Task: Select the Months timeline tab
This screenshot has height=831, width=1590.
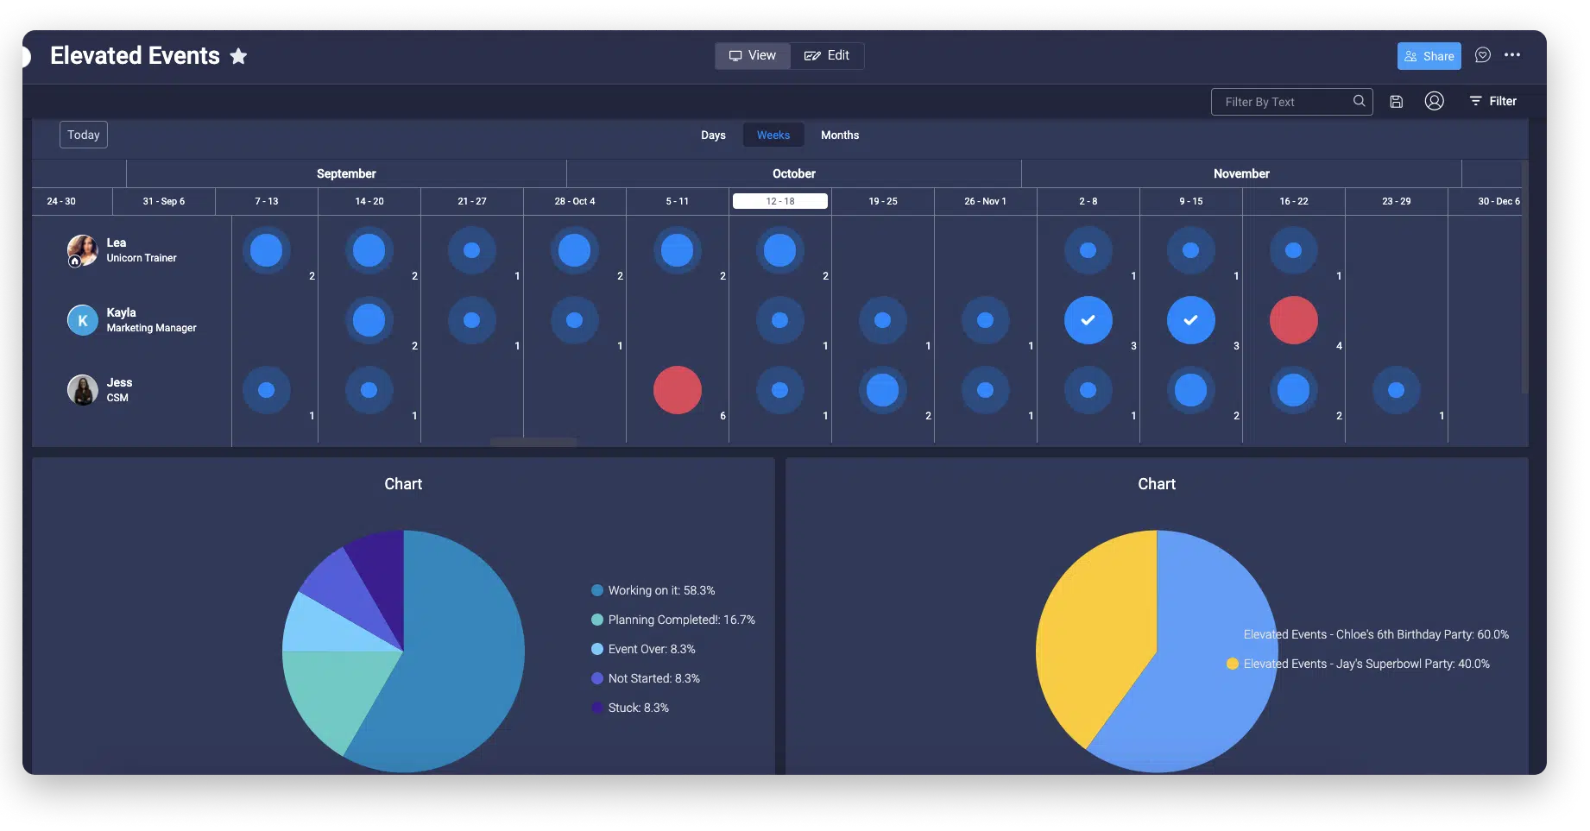Action: (839, 135)
